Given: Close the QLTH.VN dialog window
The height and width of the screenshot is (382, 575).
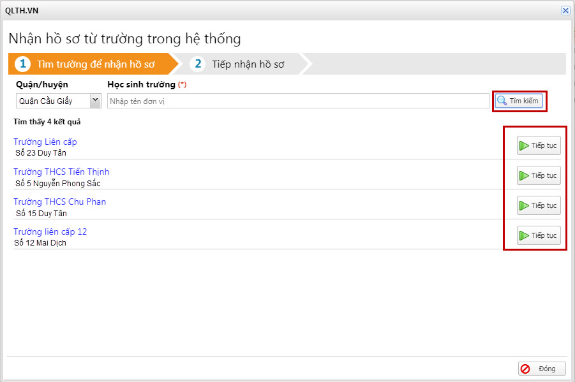Looking at the screenshot, I should pos(565,10).
